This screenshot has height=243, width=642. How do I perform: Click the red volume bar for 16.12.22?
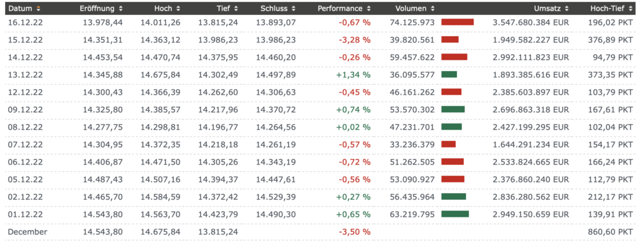(458, 22)
